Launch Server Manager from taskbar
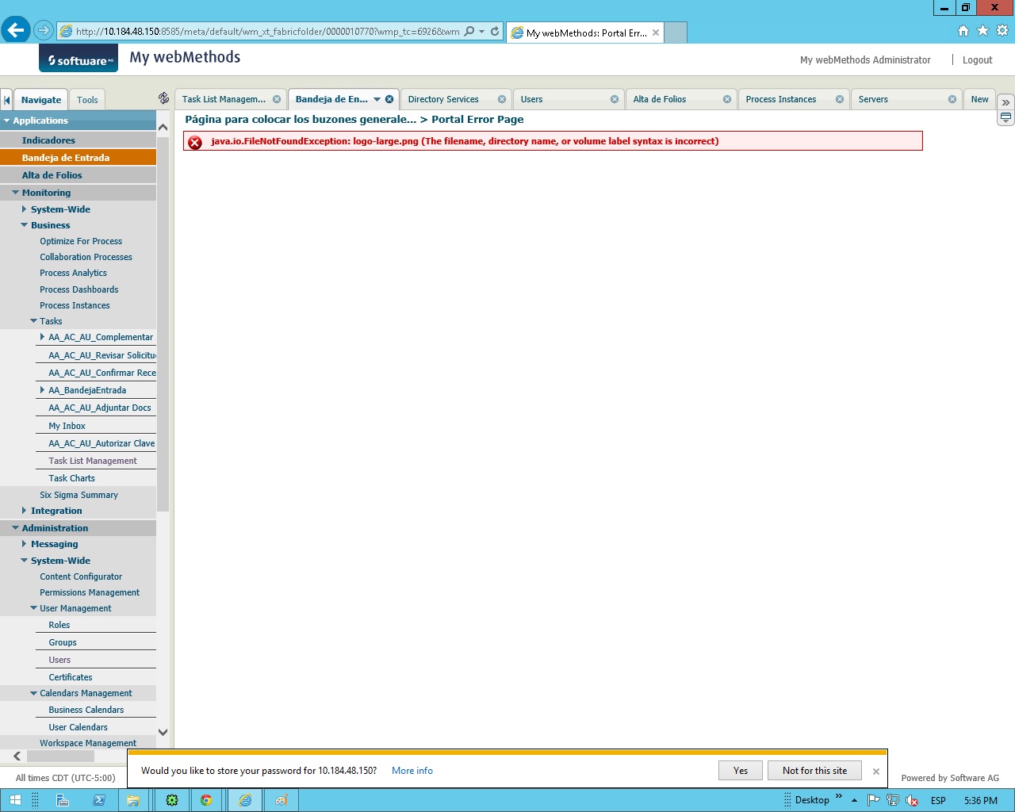 point(62,800)
